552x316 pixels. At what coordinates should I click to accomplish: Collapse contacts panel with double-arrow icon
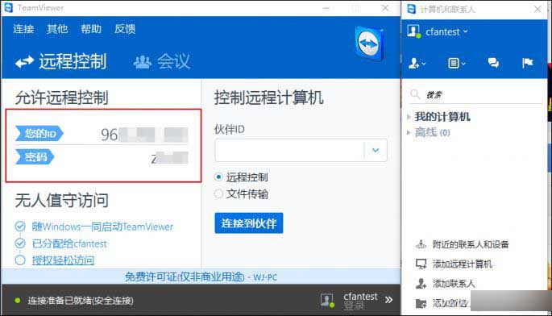tap(388, 300)
